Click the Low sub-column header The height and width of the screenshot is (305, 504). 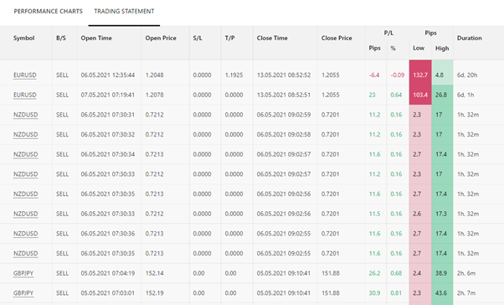(419, 49)
